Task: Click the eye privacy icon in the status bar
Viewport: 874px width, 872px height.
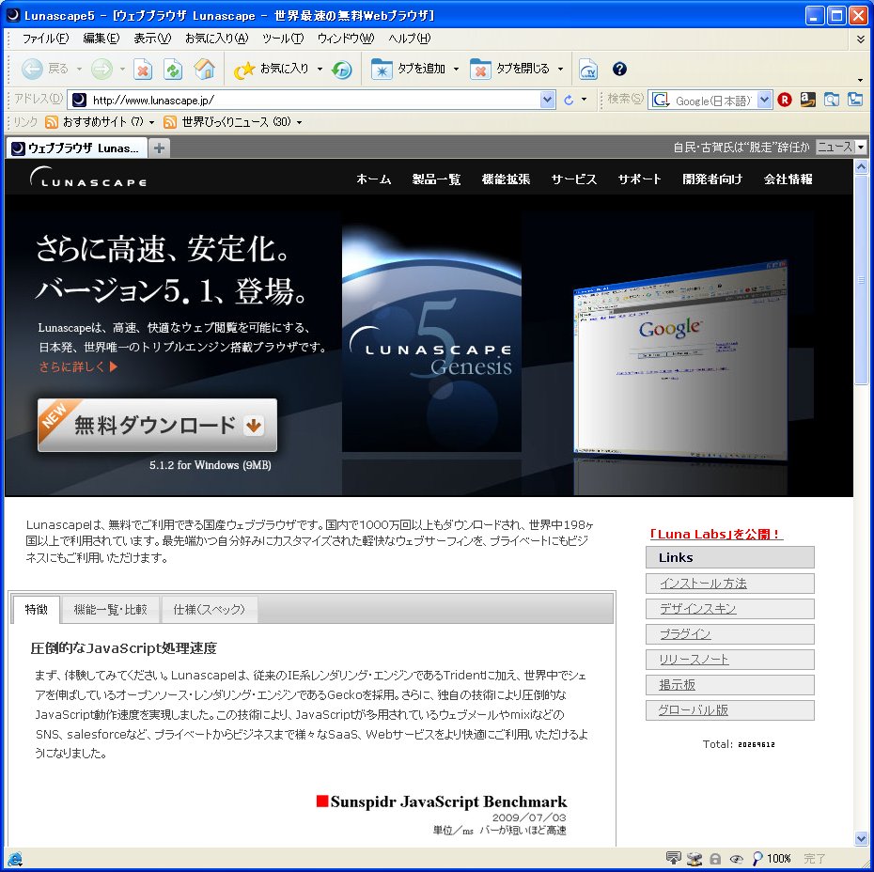Action: (x=737, y=859)
